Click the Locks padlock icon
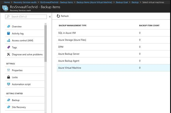Viewport: 171px width, 113px height. pos(9,77)
